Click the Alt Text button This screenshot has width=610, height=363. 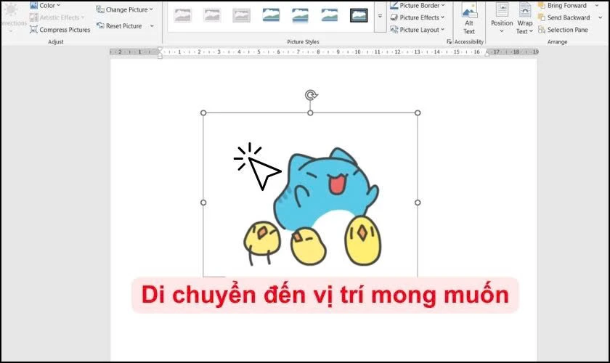point(469,19)
